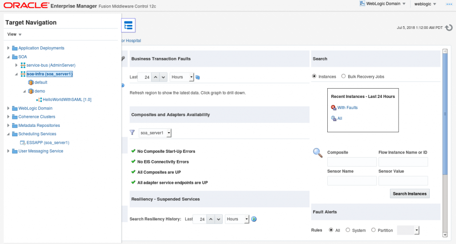Select the Bulk Recovery Jobs radio button
The image size is (456, 244).
[x=343, y=76]
